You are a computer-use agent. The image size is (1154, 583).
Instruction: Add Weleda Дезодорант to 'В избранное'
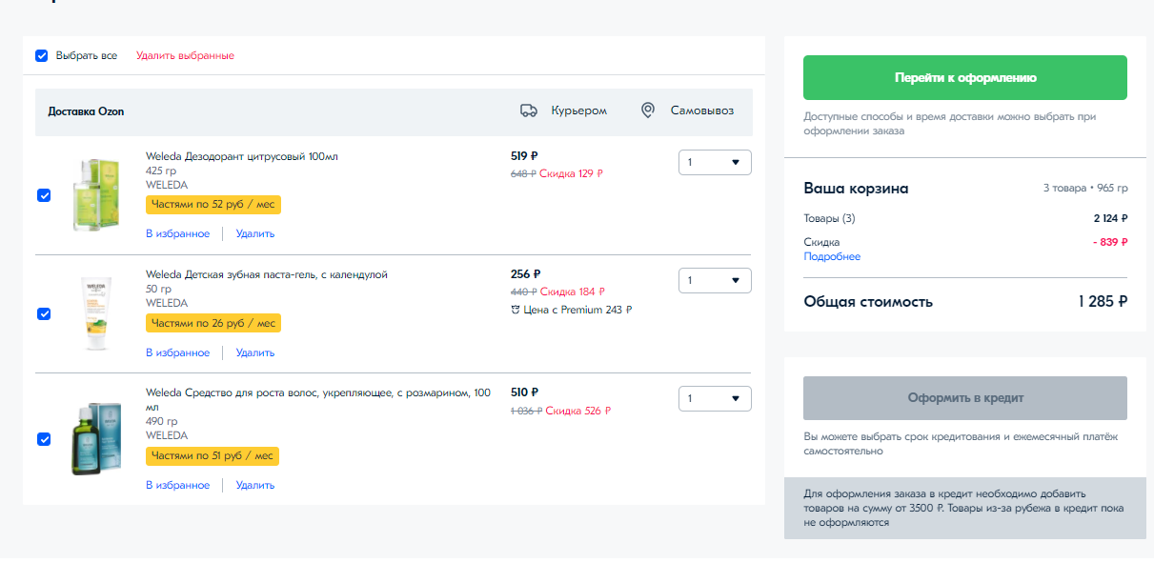pyautogui.click(x=177, y=233)
